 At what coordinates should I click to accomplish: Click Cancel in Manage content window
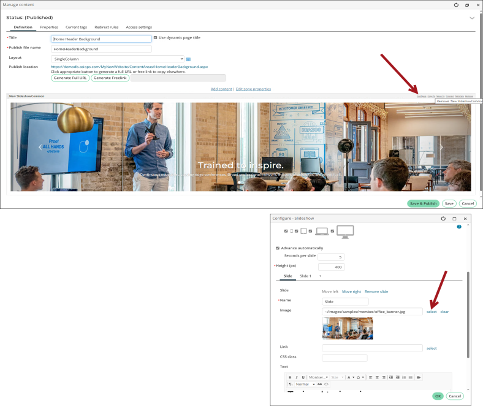pos(468,203)
